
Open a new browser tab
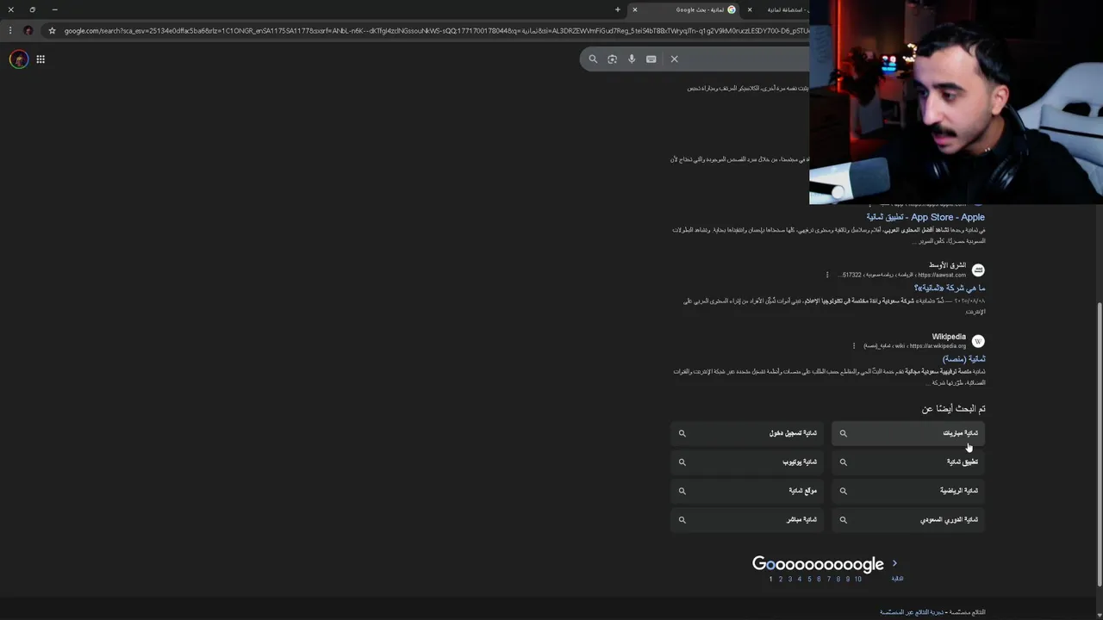[617, 9]
